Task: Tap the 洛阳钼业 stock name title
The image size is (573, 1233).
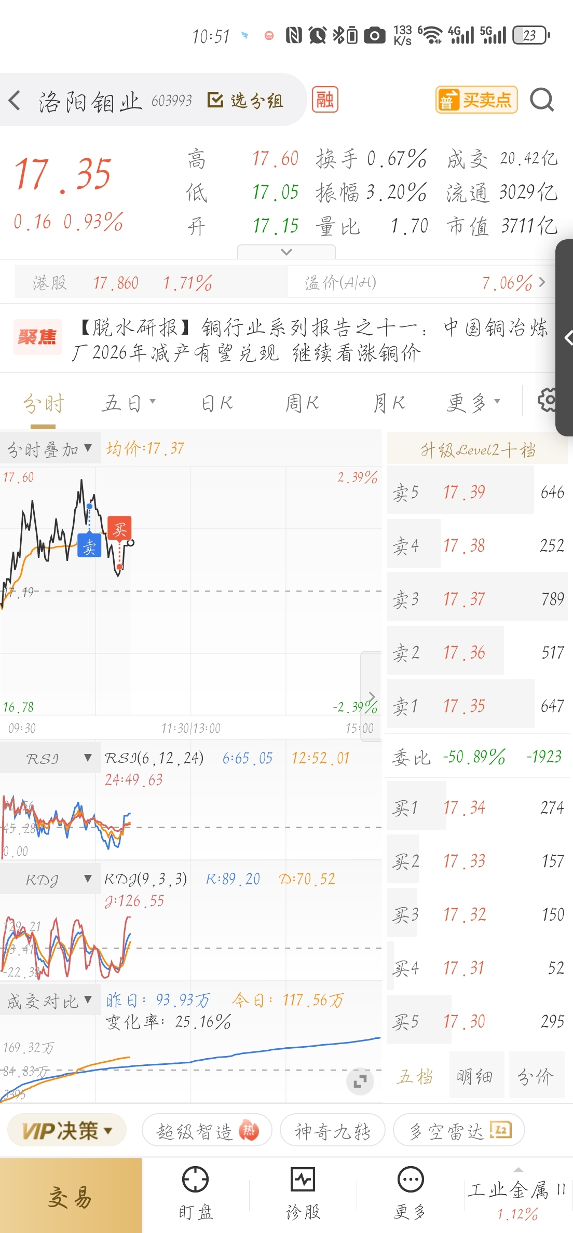Action: coord(90,101)
